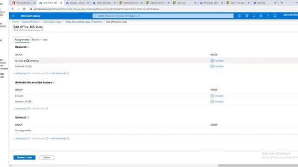Click the Included icon for Windows10-006

tap(212, 66)
